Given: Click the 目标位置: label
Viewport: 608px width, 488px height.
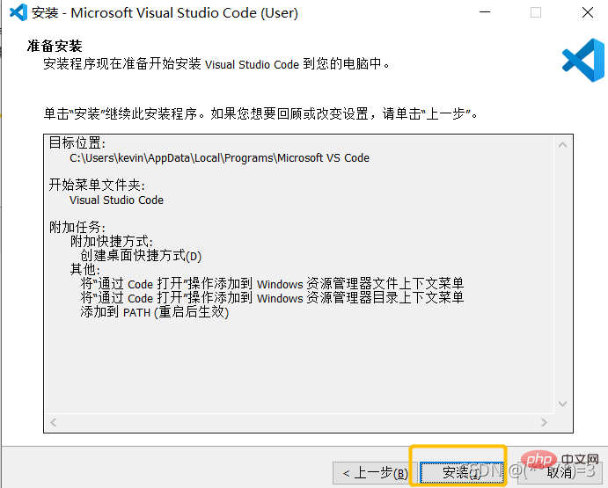Looking at the screenshot, I should [x=77, y=143].
